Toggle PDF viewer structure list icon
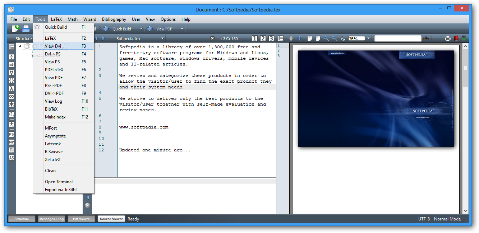 coord(281,38)
